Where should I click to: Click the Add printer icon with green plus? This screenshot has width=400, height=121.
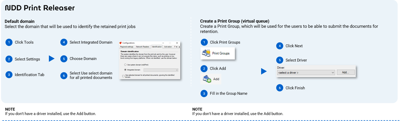[x=207, y=79]
